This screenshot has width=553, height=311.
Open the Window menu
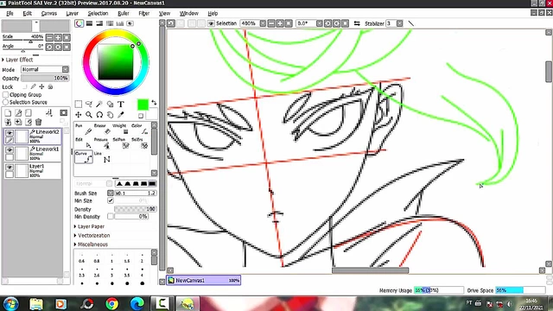189,13
